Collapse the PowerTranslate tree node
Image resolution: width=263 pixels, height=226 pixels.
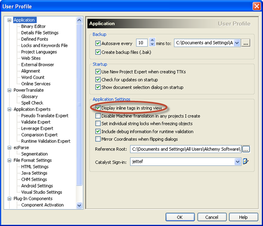tap(10, 90)
